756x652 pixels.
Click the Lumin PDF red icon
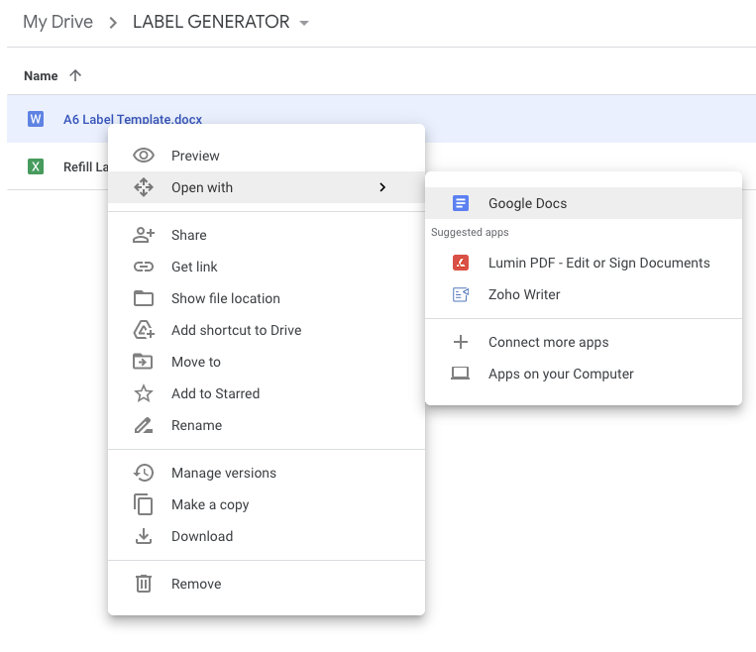461,263
